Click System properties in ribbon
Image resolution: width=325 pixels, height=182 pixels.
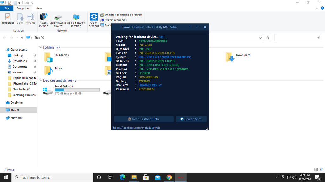click(114, 20)
